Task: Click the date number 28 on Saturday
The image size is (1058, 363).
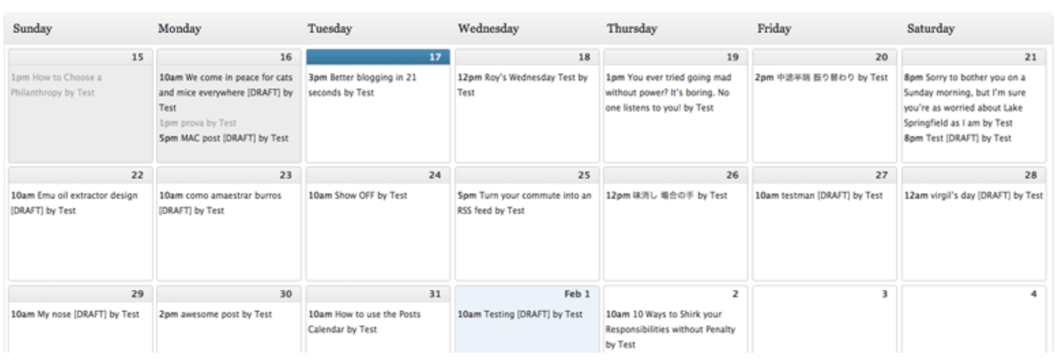Action: click(x=1032, y=175)
